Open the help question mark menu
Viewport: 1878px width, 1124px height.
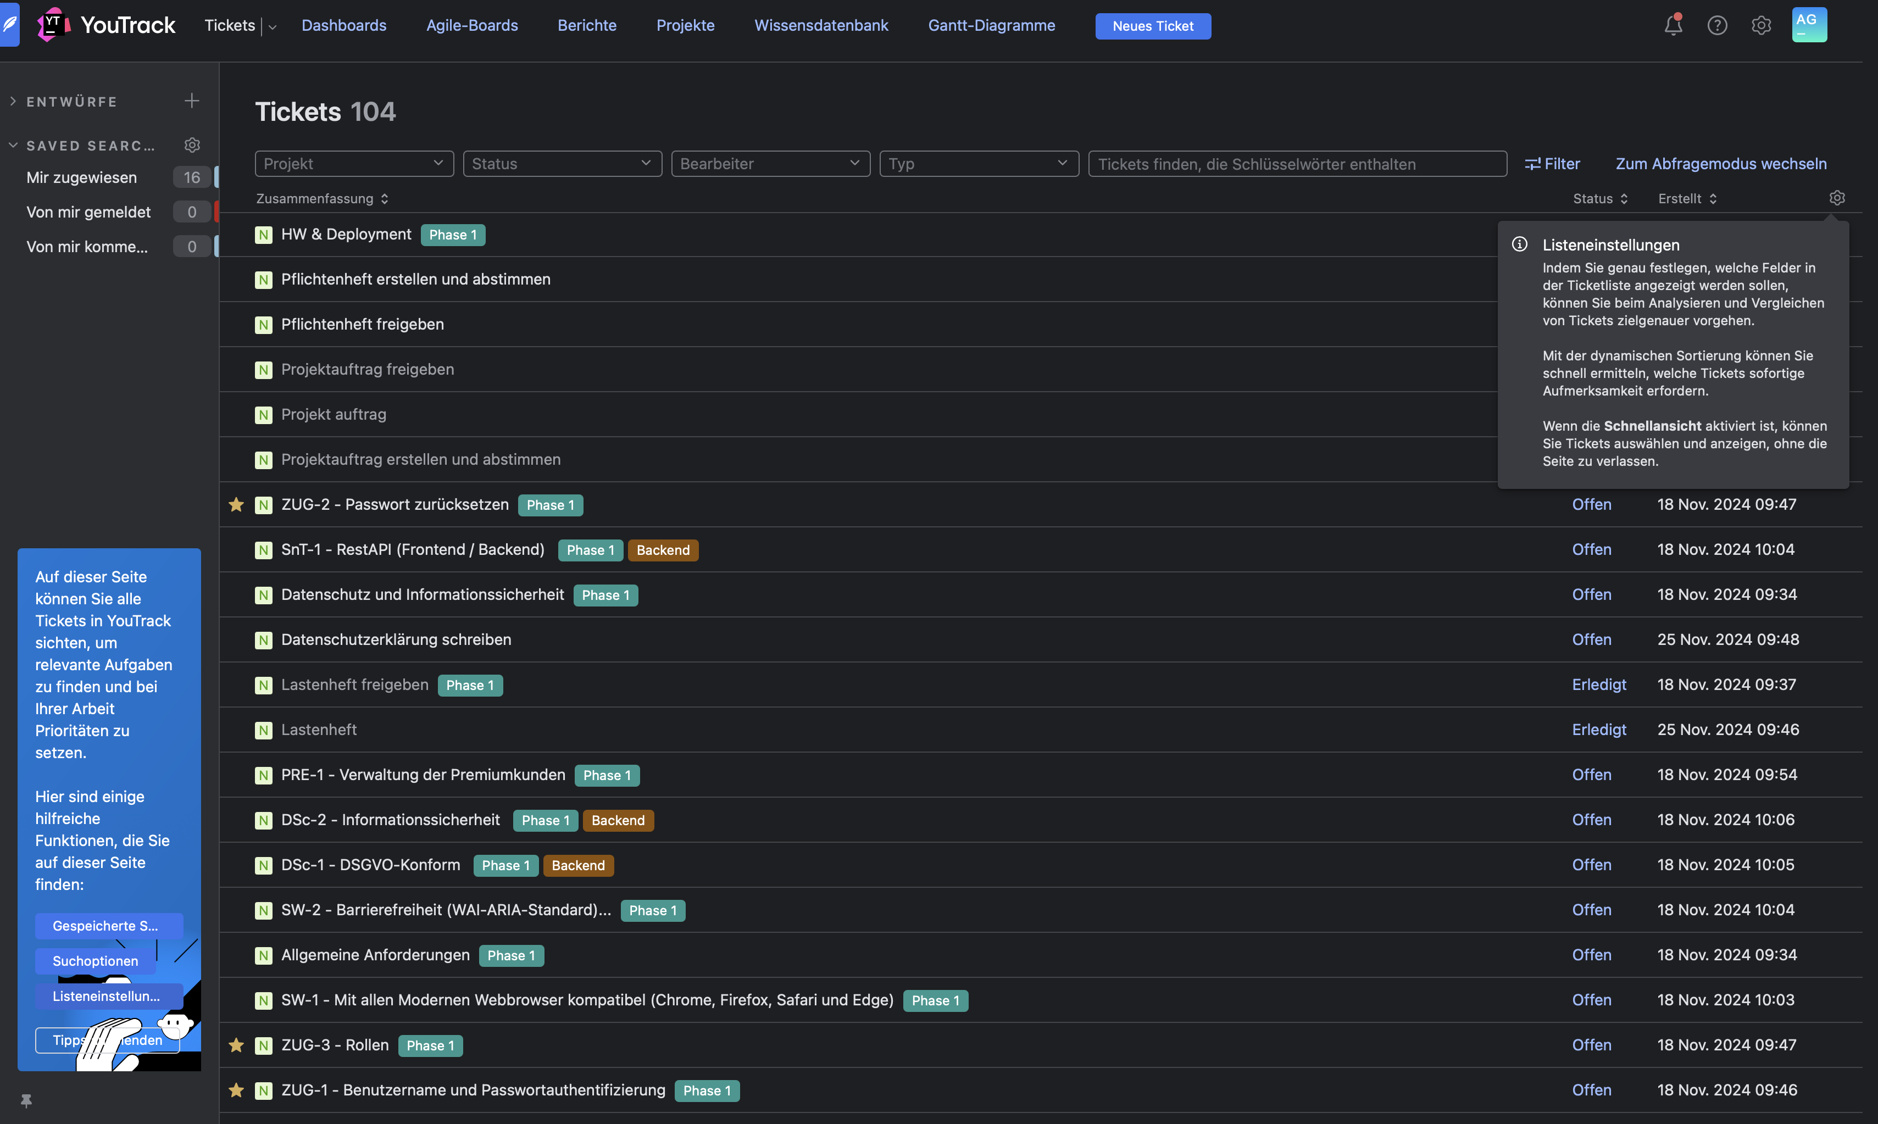(1716, 26)
